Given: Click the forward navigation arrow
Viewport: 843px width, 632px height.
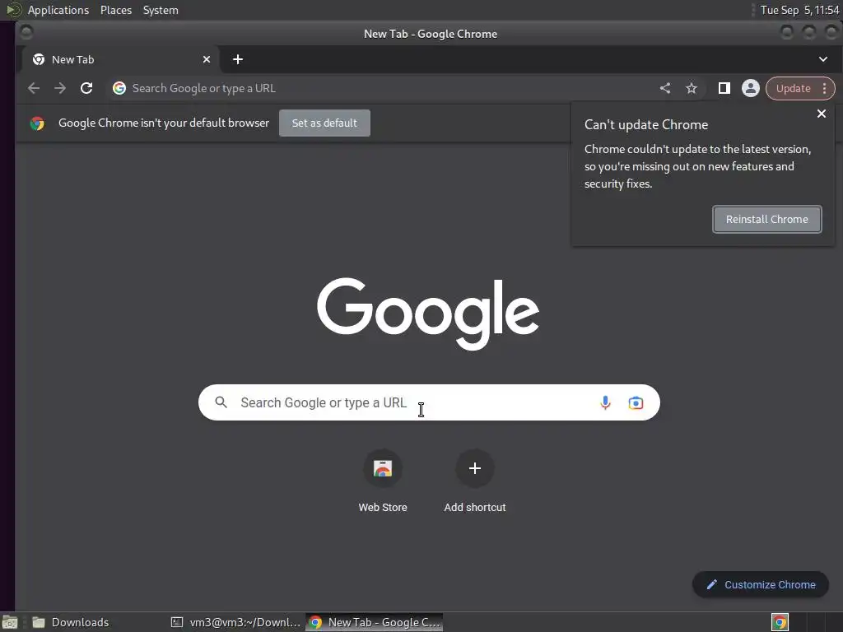Looking at the screenshot, I should click(59, 88).
